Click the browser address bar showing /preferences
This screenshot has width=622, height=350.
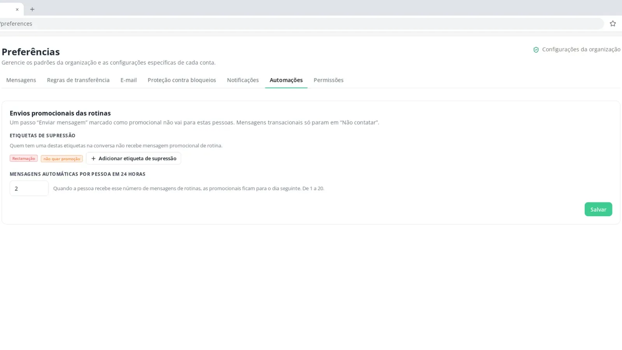point(302,24)
